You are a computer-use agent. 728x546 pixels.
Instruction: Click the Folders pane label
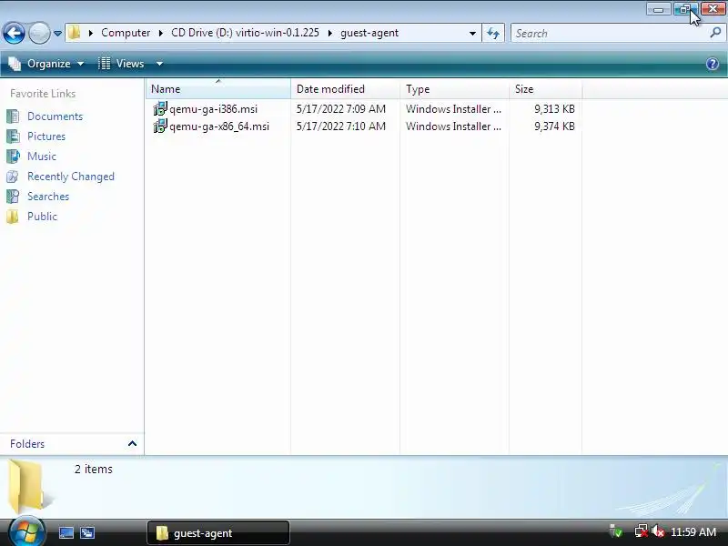27,444
